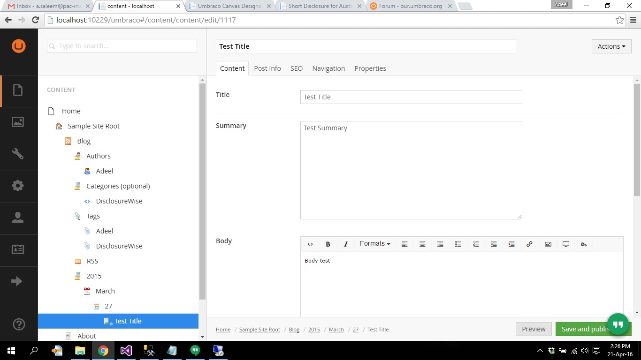Switch to the SEO tab
Image resolution: width=641 pixels, height=360 pixels.
[296, 68]
